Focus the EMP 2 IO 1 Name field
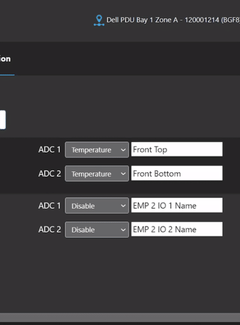The image size is (240, 325). [x=177, y=205]
